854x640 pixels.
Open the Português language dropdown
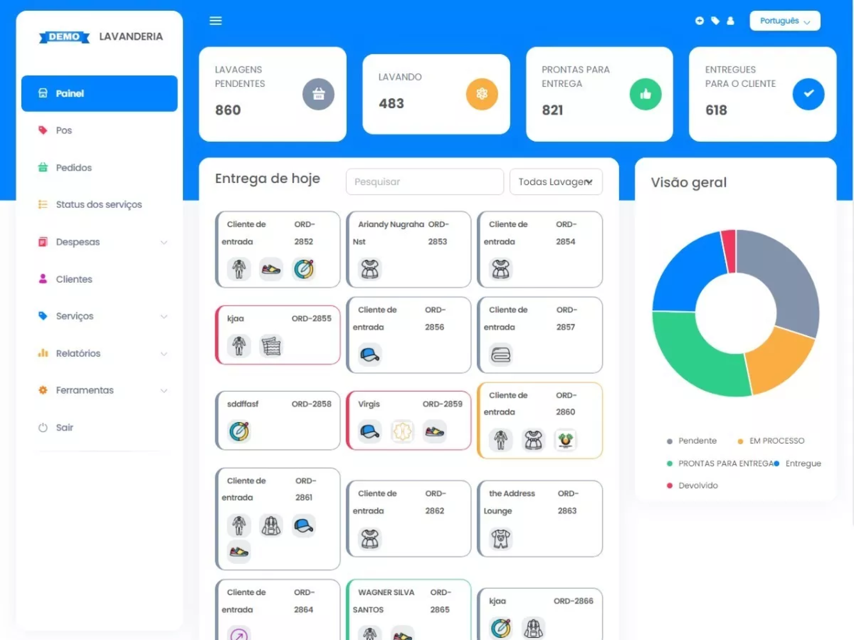click(784, 21)
